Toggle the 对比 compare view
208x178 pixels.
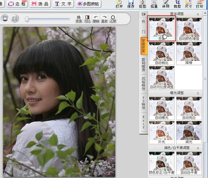87,19
